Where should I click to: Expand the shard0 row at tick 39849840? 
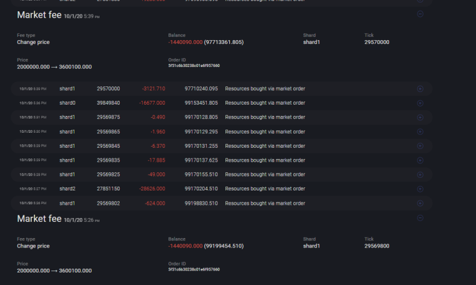point(420,103)
